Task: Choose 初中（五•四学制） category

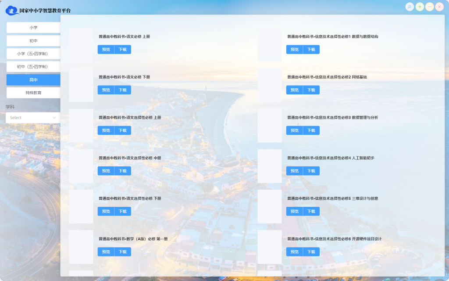Action: (x=33, y=67)
